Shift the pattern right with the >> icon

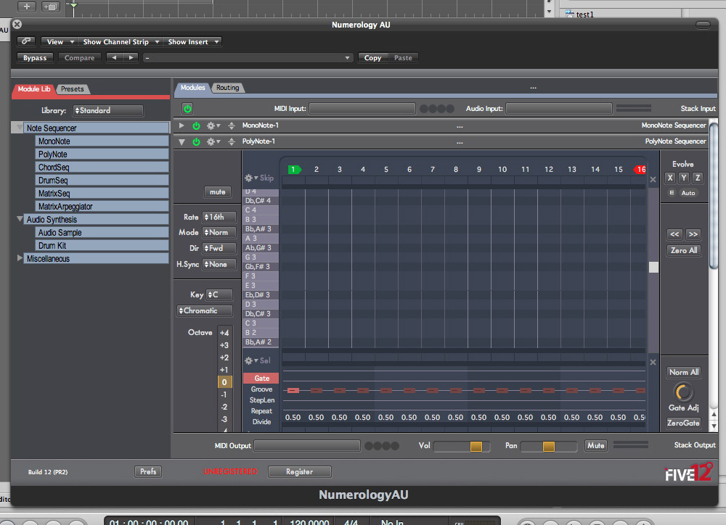pyautogui.click(x=694, y=234)
